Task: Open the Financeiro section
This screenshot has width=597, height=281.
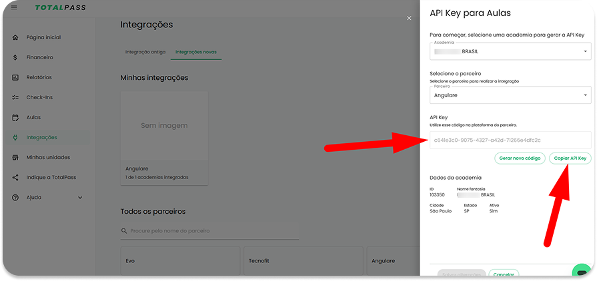Action: pos(39,57)
